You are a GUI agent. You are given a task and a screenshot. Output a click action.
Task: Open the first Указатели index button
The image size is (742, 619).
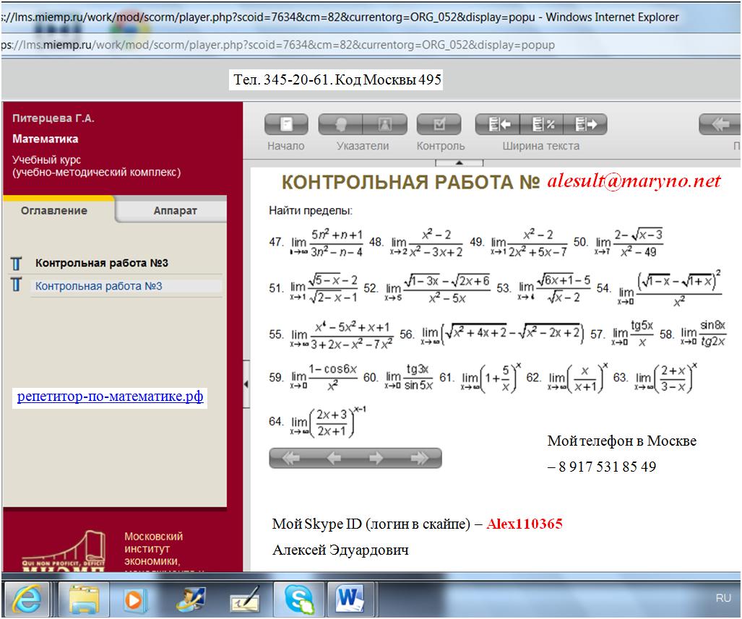tap(341, 124)
